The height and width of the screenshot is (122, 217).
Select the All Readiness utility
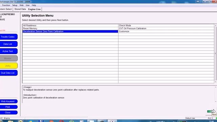[x=70, y=25]
